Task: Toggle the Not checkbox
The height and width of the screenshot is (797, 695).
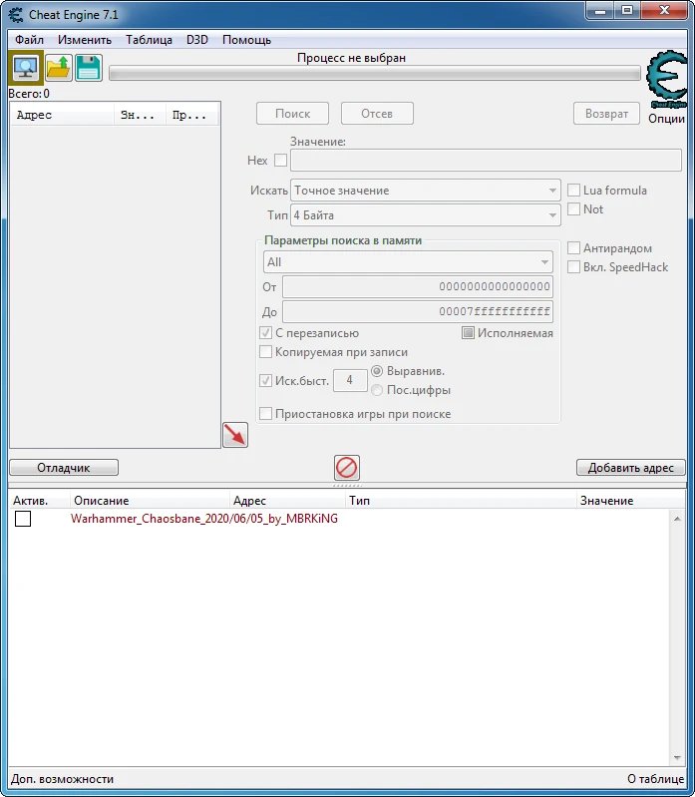Action: (573, 208)
